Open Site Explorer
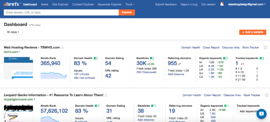The height and width of the screenshot is (122, 270). (60, 5)
